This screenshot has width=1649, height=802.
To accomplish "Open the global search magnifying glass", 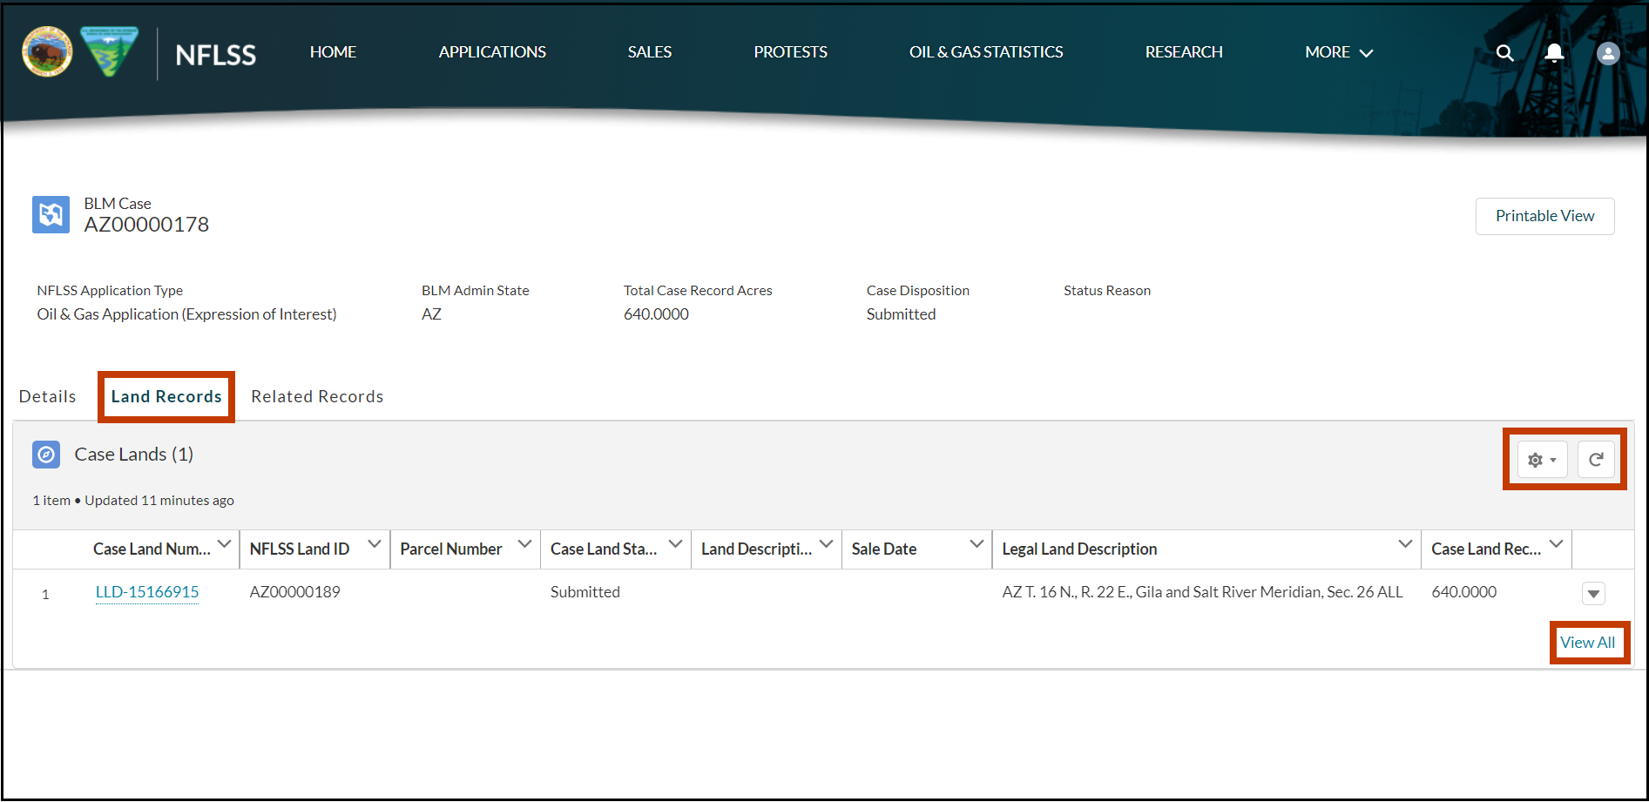I will (1504, 52).
